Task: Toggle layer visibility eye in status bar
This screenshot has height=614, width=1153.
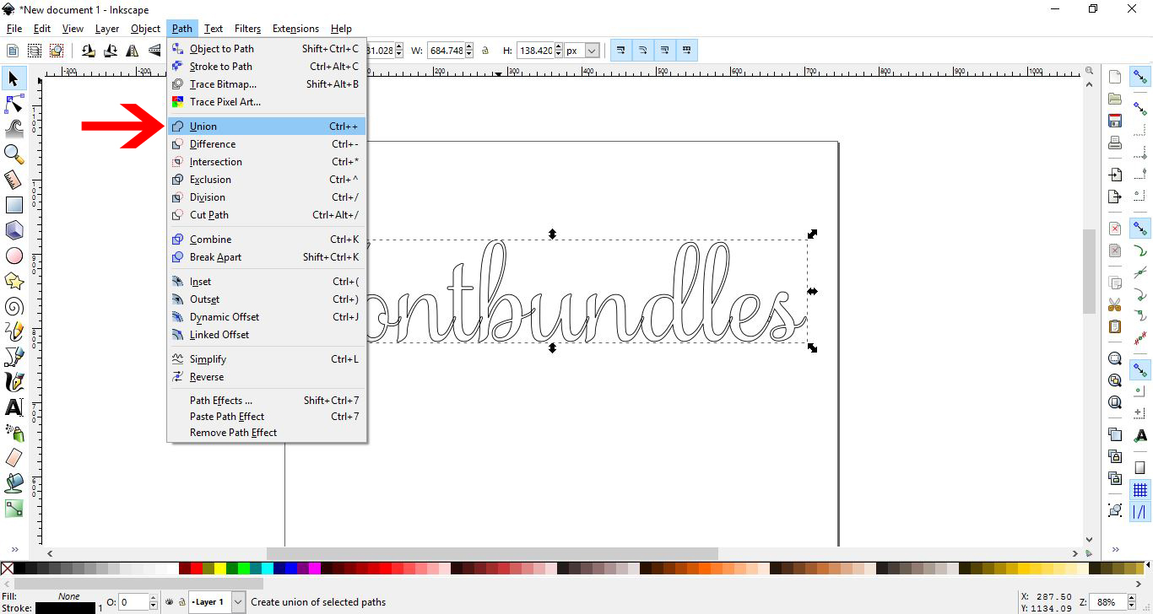Action: coord(170,602)
